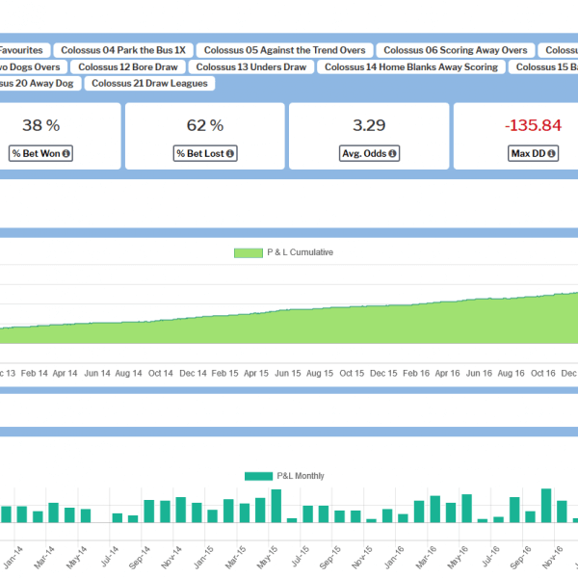Select Colossus 04 Park the Bus 1X tab
Screen dimensions: 578x578
(x=123, y=50)
